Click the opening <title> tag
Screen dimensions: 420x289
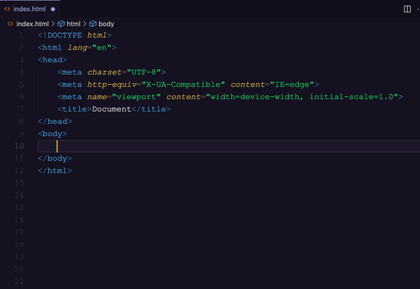tap(74, 109)
